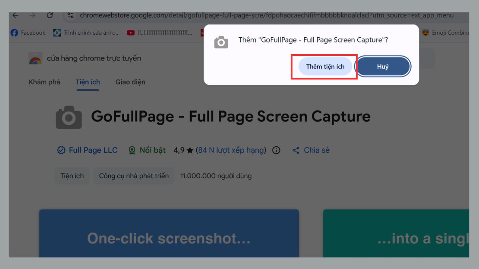This screenshot has width=479, height=269.
Task: Open the …into a single preview image
Action: (396, 233)
